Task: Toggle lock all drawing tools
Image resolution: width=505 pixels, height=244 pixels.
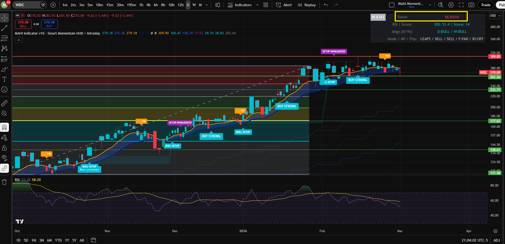Action: 4,148
